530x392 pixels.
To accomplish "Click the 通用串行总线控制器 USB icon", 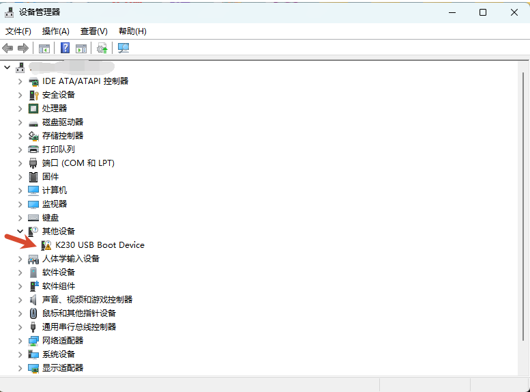I will click(x=33, y=327).
